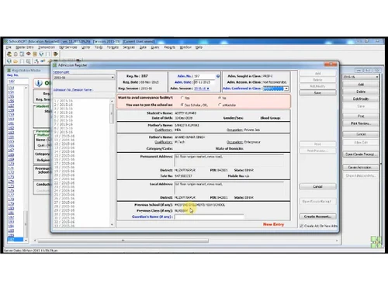Select row "1 / 2015-16" in admission list
This screenshot has width=388, height=291.
pyautogui.click(x=64, y=101)
